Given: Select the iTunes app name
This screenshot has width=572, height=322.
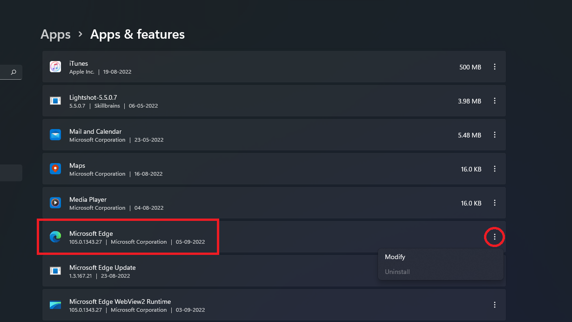Looking at the screenshot, I should 79,63.
